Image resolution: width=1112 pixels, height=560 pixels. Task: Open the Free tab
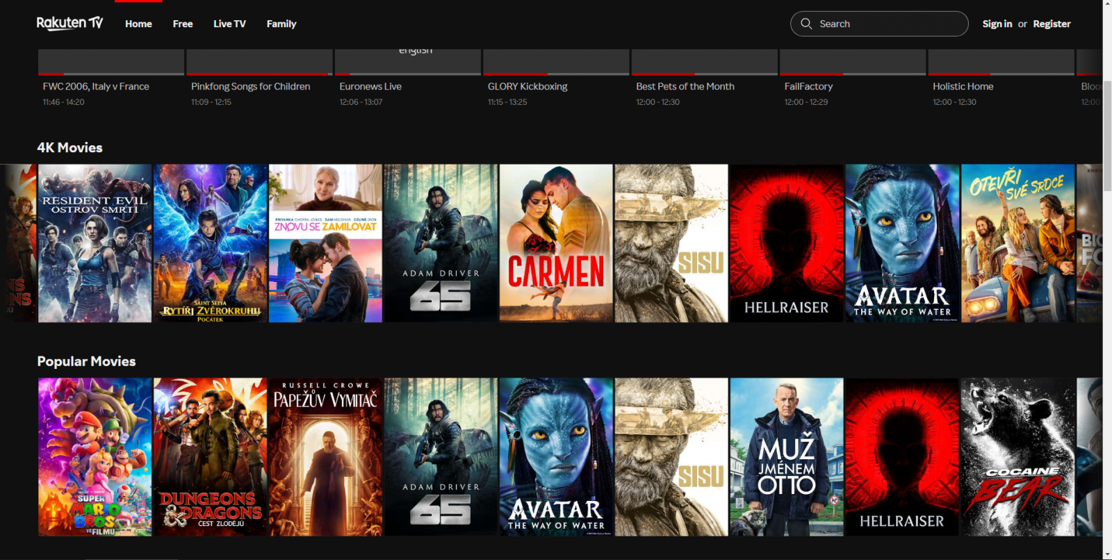pyautogui.click(x=183, y=24)
